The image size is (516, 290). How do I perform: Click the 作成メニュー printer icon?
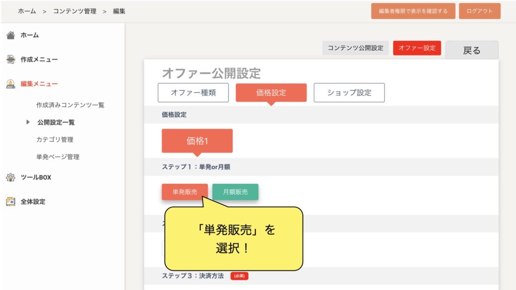[10, 59]
